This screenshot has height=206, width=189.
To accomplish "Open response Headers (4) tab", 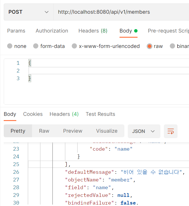I will [x=64, y=114].
